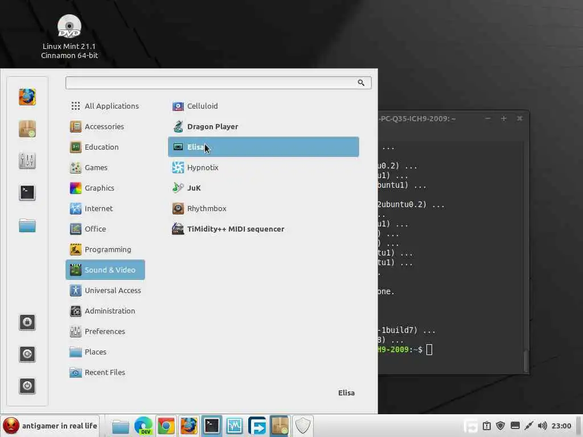The image size is (583, 437).
Task: Click the search magnifier icon
Action: (x=361, y=83)
